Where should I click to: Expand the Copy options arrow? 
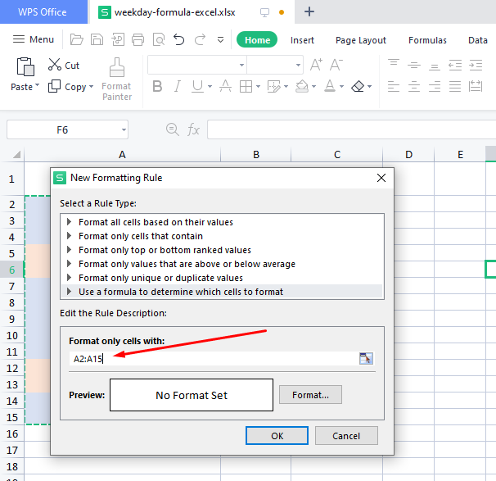(x=92, y=86)
